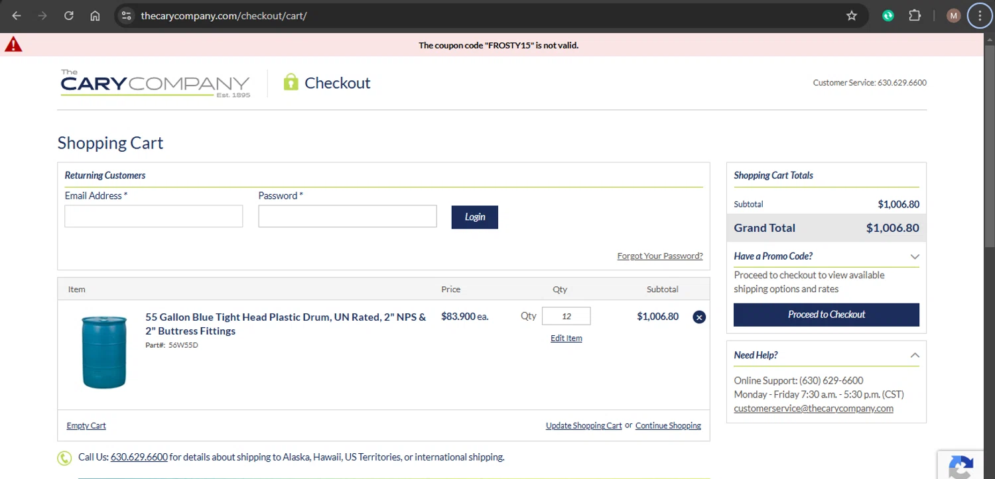Viewport: 995px width, 479px height.
Task: Click Edit Item link
Action: pyautogui.click(x=566, y=338)
